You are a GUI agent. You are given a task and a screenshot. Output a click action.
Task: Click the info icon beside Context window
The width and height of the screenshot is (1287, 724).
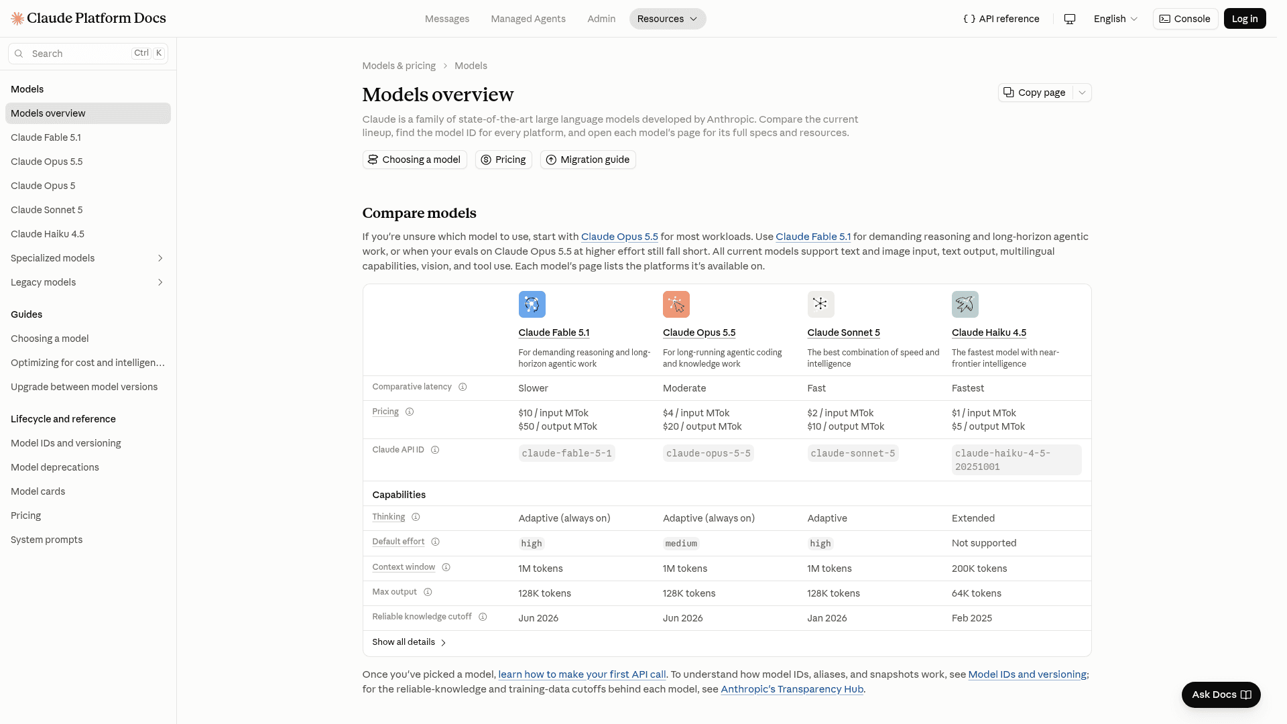(446, 567)
